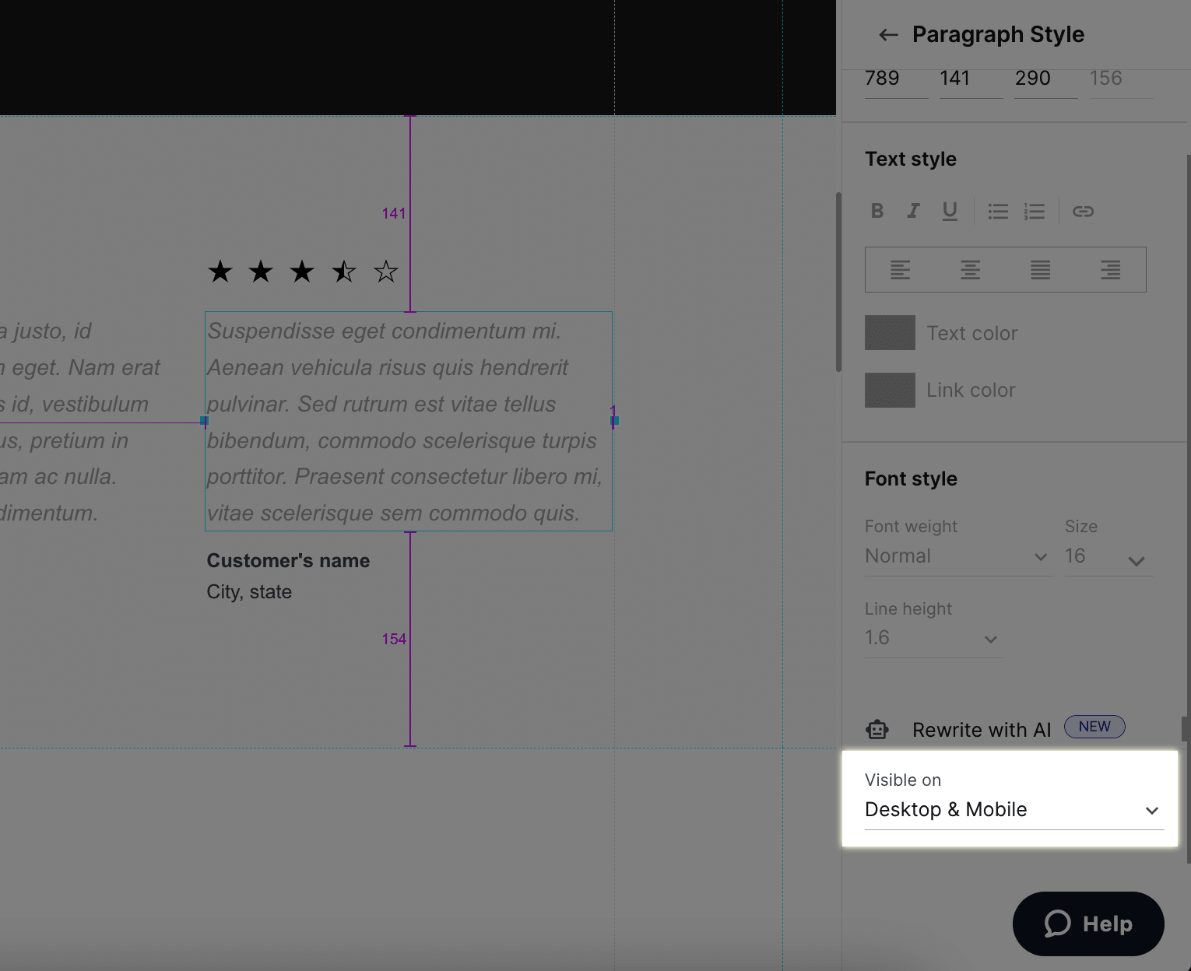Toggle italic formatting
The image size is (1191, 971).
tap(913, 211)
